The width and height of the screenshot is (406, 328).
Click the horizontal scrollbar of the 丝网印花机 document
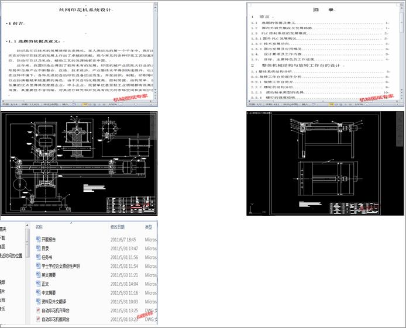[77, 101]
